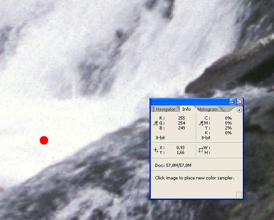Switch to the Navigator tab
Viewport: 274px width, 220px height.
coord(166,109)
